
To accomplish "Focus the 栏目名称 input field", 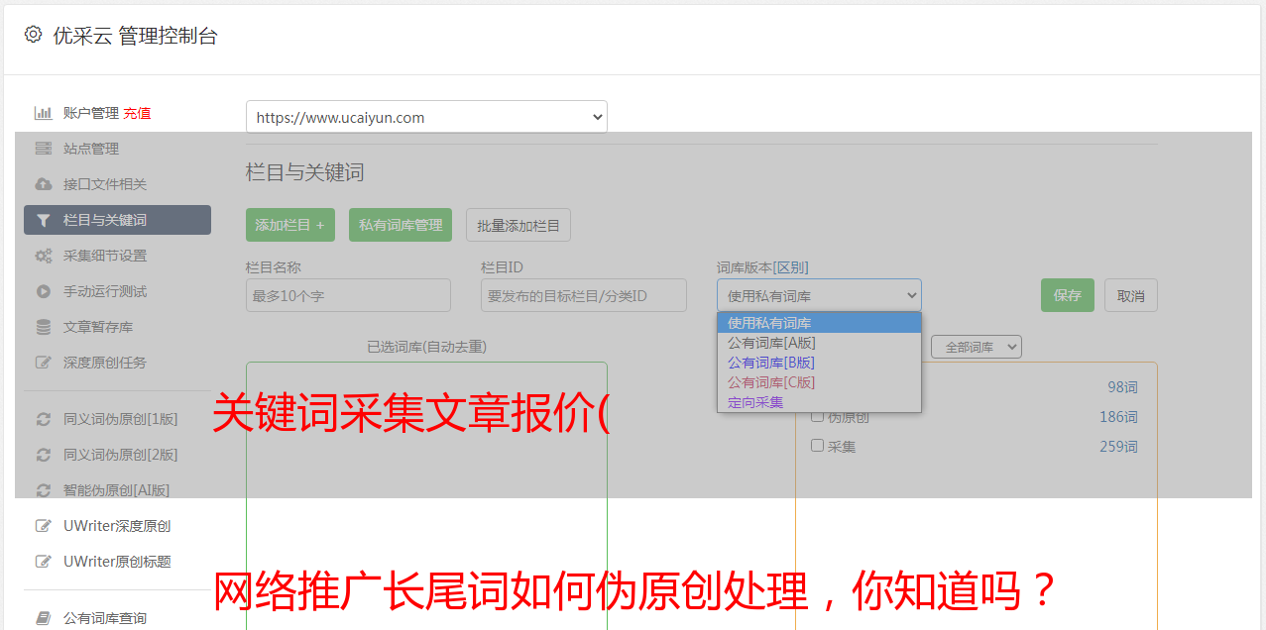I will click(x=348, y=295).
